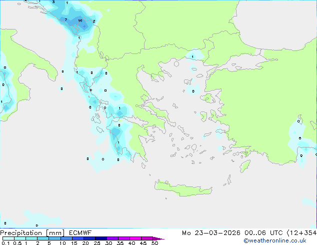317x245 pixels.
Task: Pick the 10–15 mm legend color swatch
Action: click(x=66, y=238)
